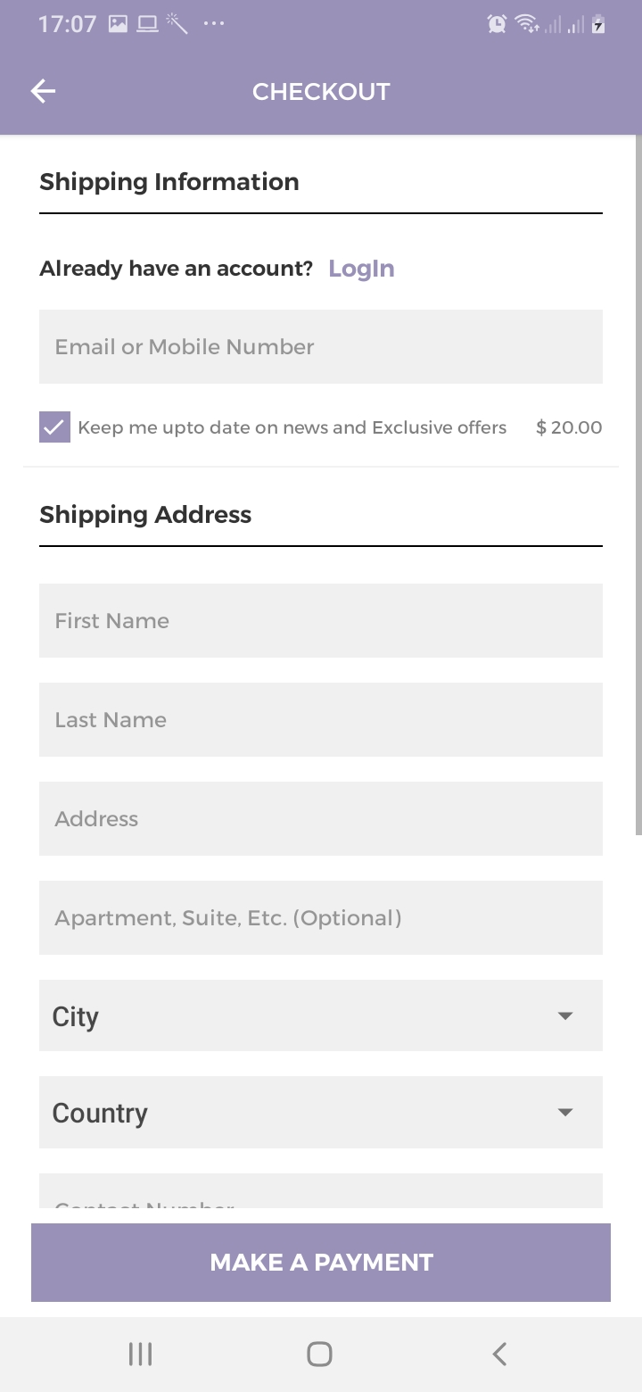Tap the Country dropdown arrow
Image resolution: width=642 pixels, height=1392 pixels.
pyautogui.click(x=564, y=1113)
